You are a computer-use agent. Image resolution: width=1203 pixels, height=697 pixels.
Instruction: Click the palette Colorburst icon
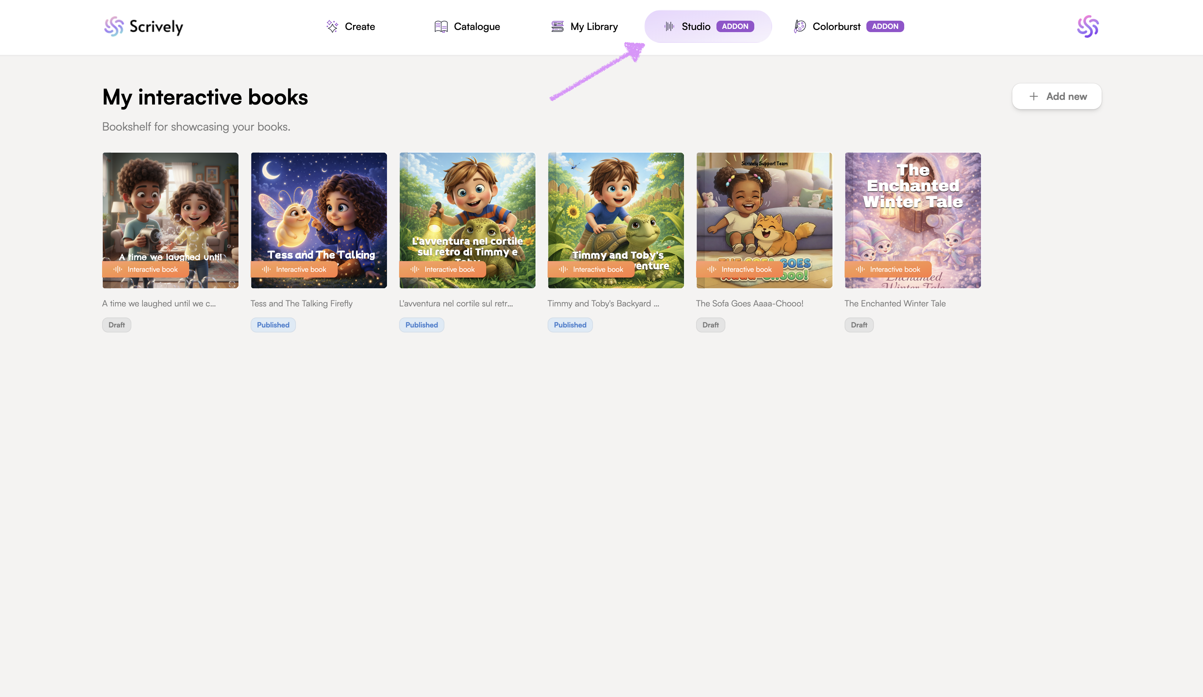(x=800, y=26)
